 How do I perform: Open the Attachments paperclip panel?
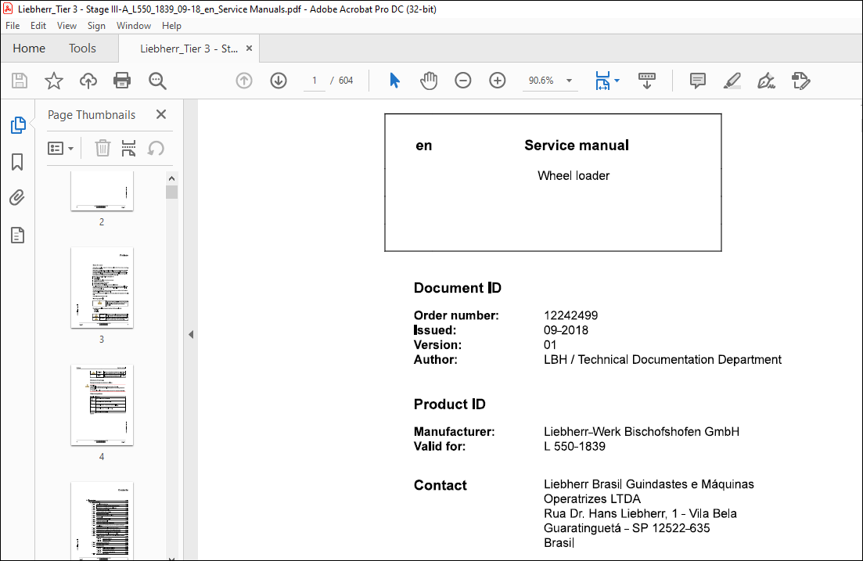(18, 198)
